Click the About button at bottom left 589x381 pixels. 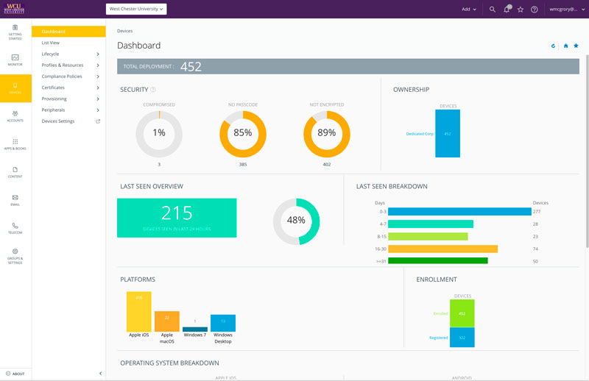pos(15,374)
